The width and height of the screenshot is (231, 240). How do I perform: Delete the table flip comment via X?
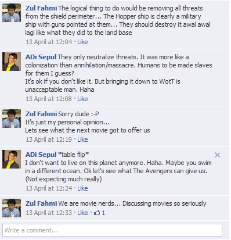click(217, 155)
